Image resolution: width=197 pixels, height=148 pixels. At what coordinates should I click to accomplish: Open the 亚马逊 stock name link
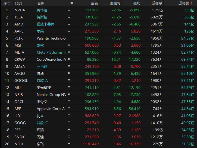42,66
